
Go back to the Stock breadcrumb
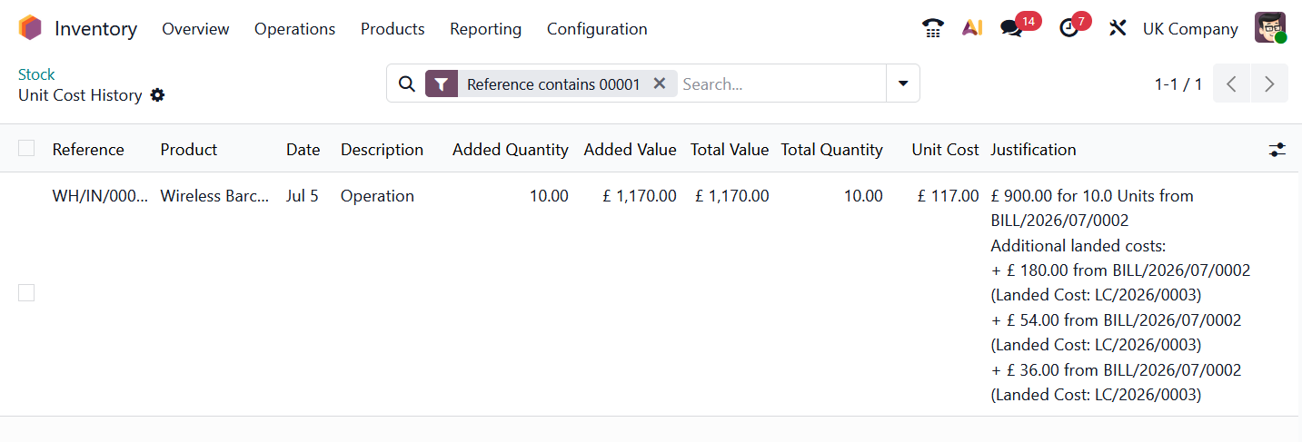[36, 74]
